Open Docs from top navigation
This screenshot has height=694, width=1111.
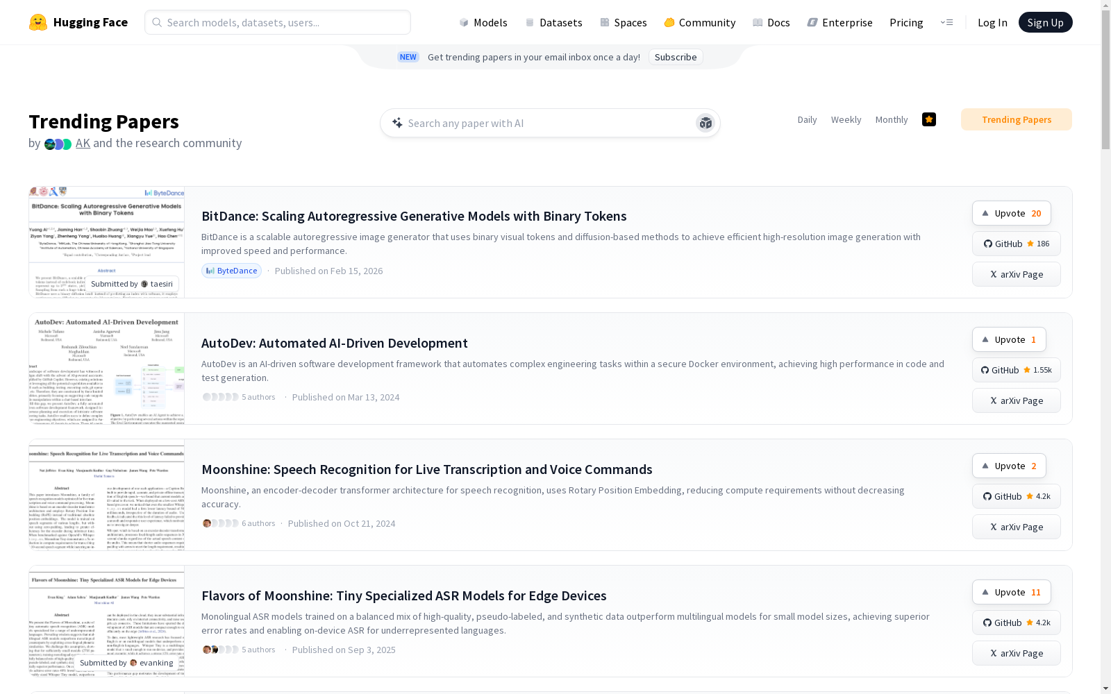771,22
